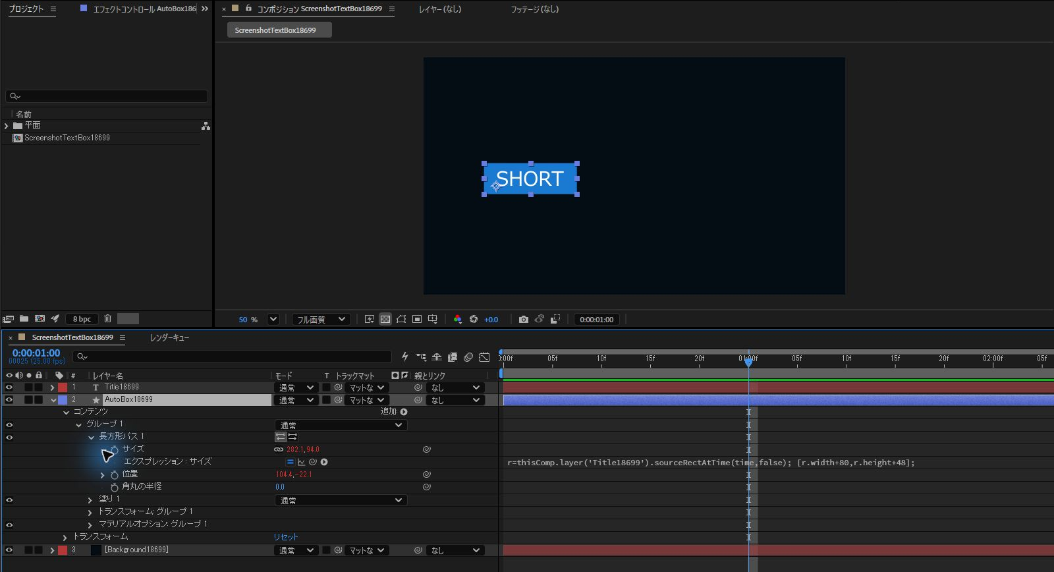The image size is (1054, 572).
Task: Click the +0.0 exposure value
Action: pyautogui.click(x=491, y=320)
